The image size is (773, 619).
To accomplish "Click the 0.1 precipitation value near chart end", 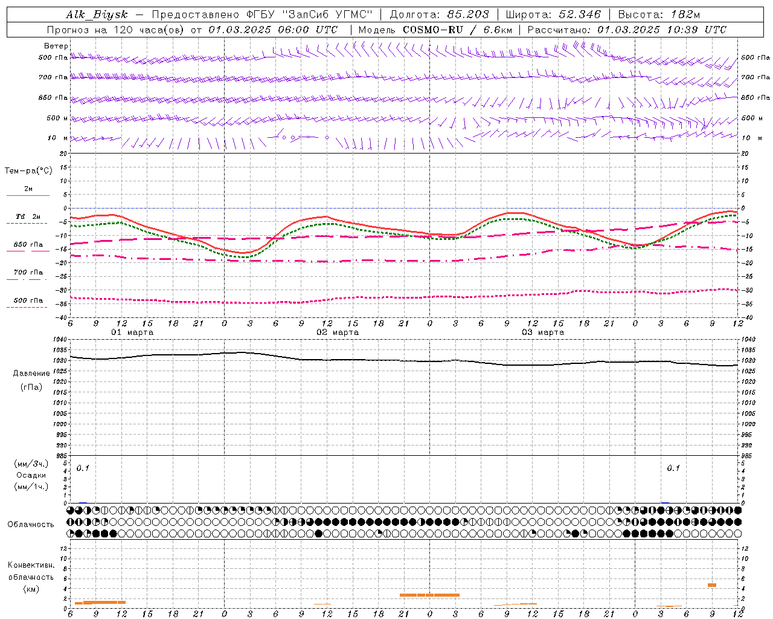I will 673,468.
